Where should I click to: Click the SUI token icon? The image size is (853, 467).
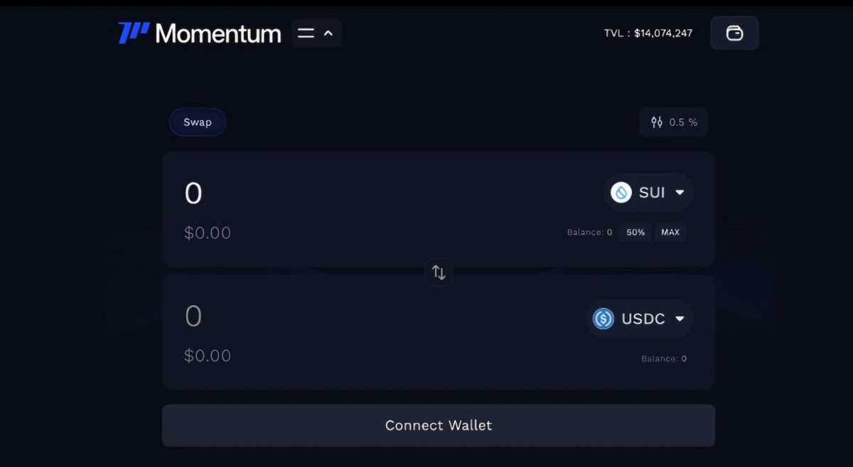[x=621, y=192]
